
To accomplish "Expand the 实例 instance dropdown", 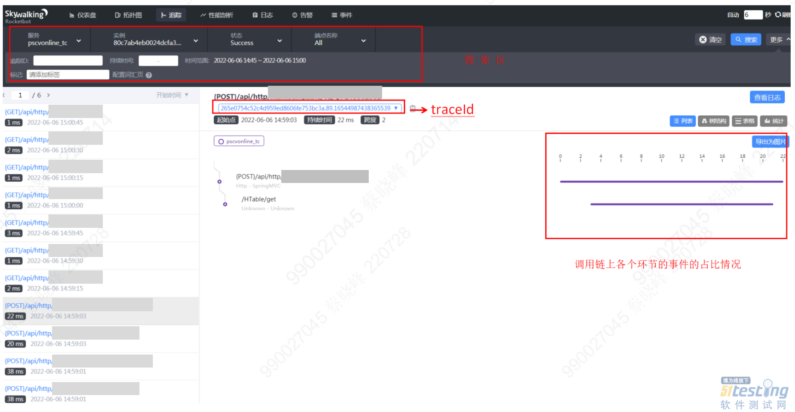I will click(155, 39).
